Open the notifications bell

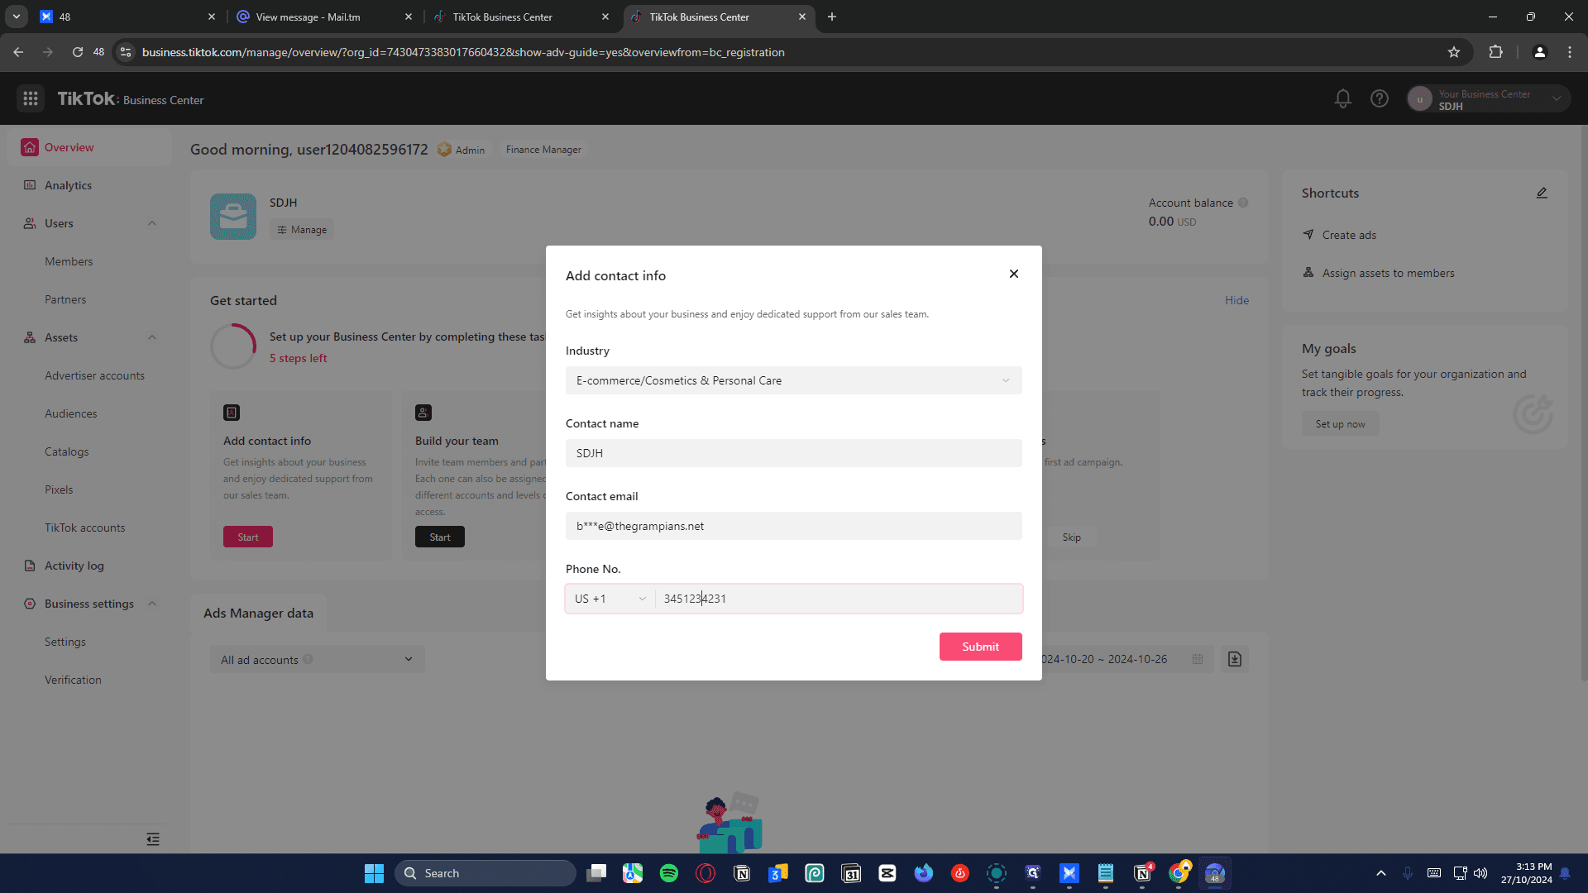click(x=1343, y=99)
